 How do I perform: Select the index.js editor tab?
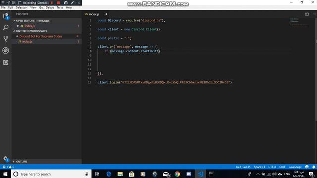pos(94,14)
